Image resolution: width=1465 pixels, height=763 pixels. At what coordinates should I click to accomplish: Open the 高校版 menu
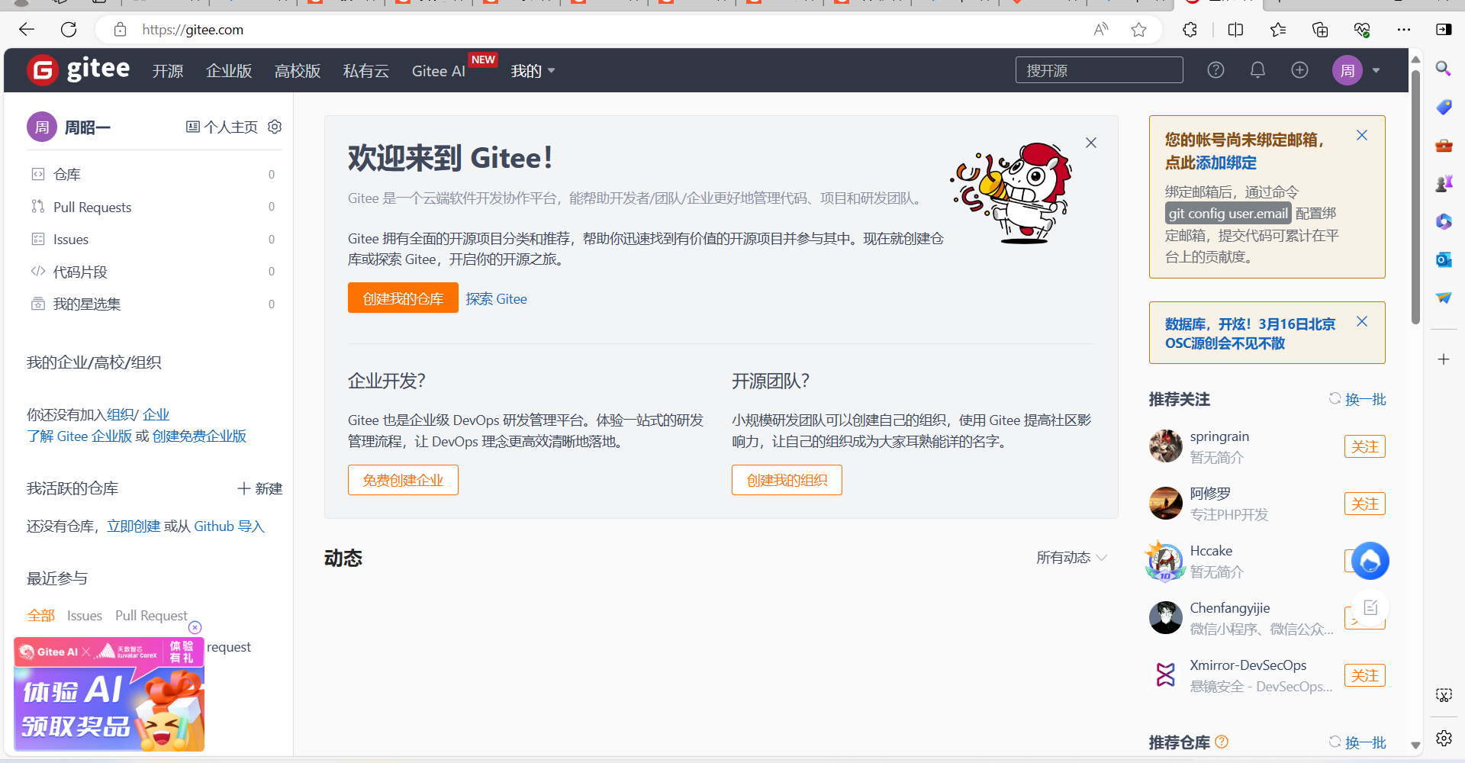tap(298, 71)
